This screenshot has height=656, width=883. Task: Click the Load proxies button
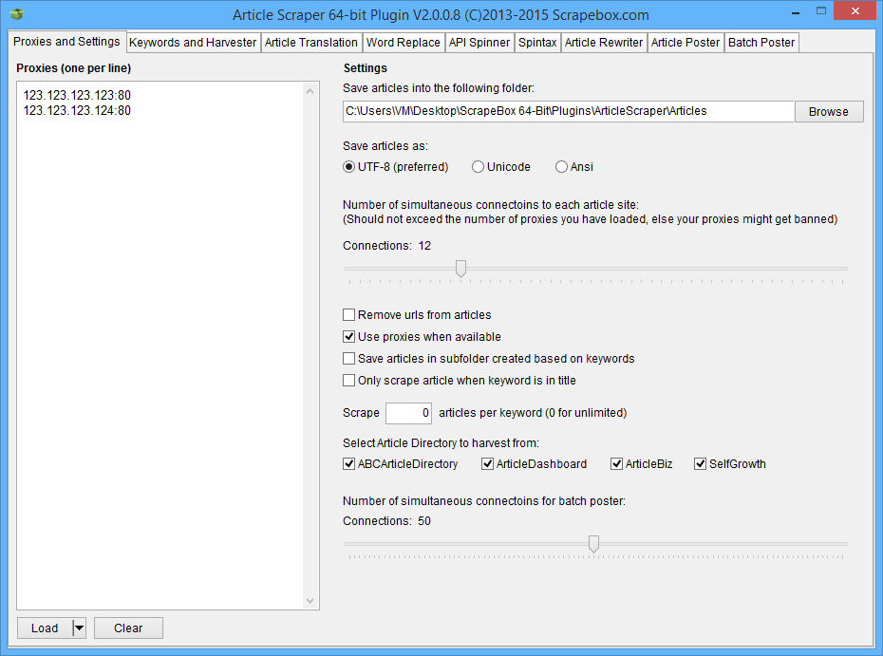45,628
